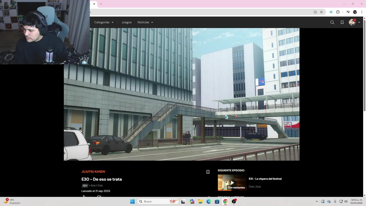Open the Chrome three-dot menu
Viewport: 366px width, 206px height.
362,12
